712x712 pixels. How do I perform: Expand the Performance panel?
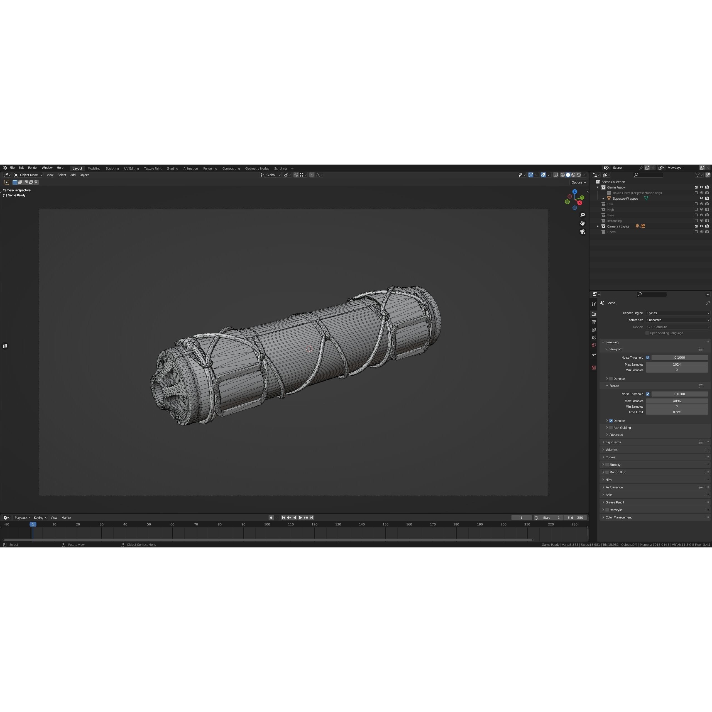614,487
